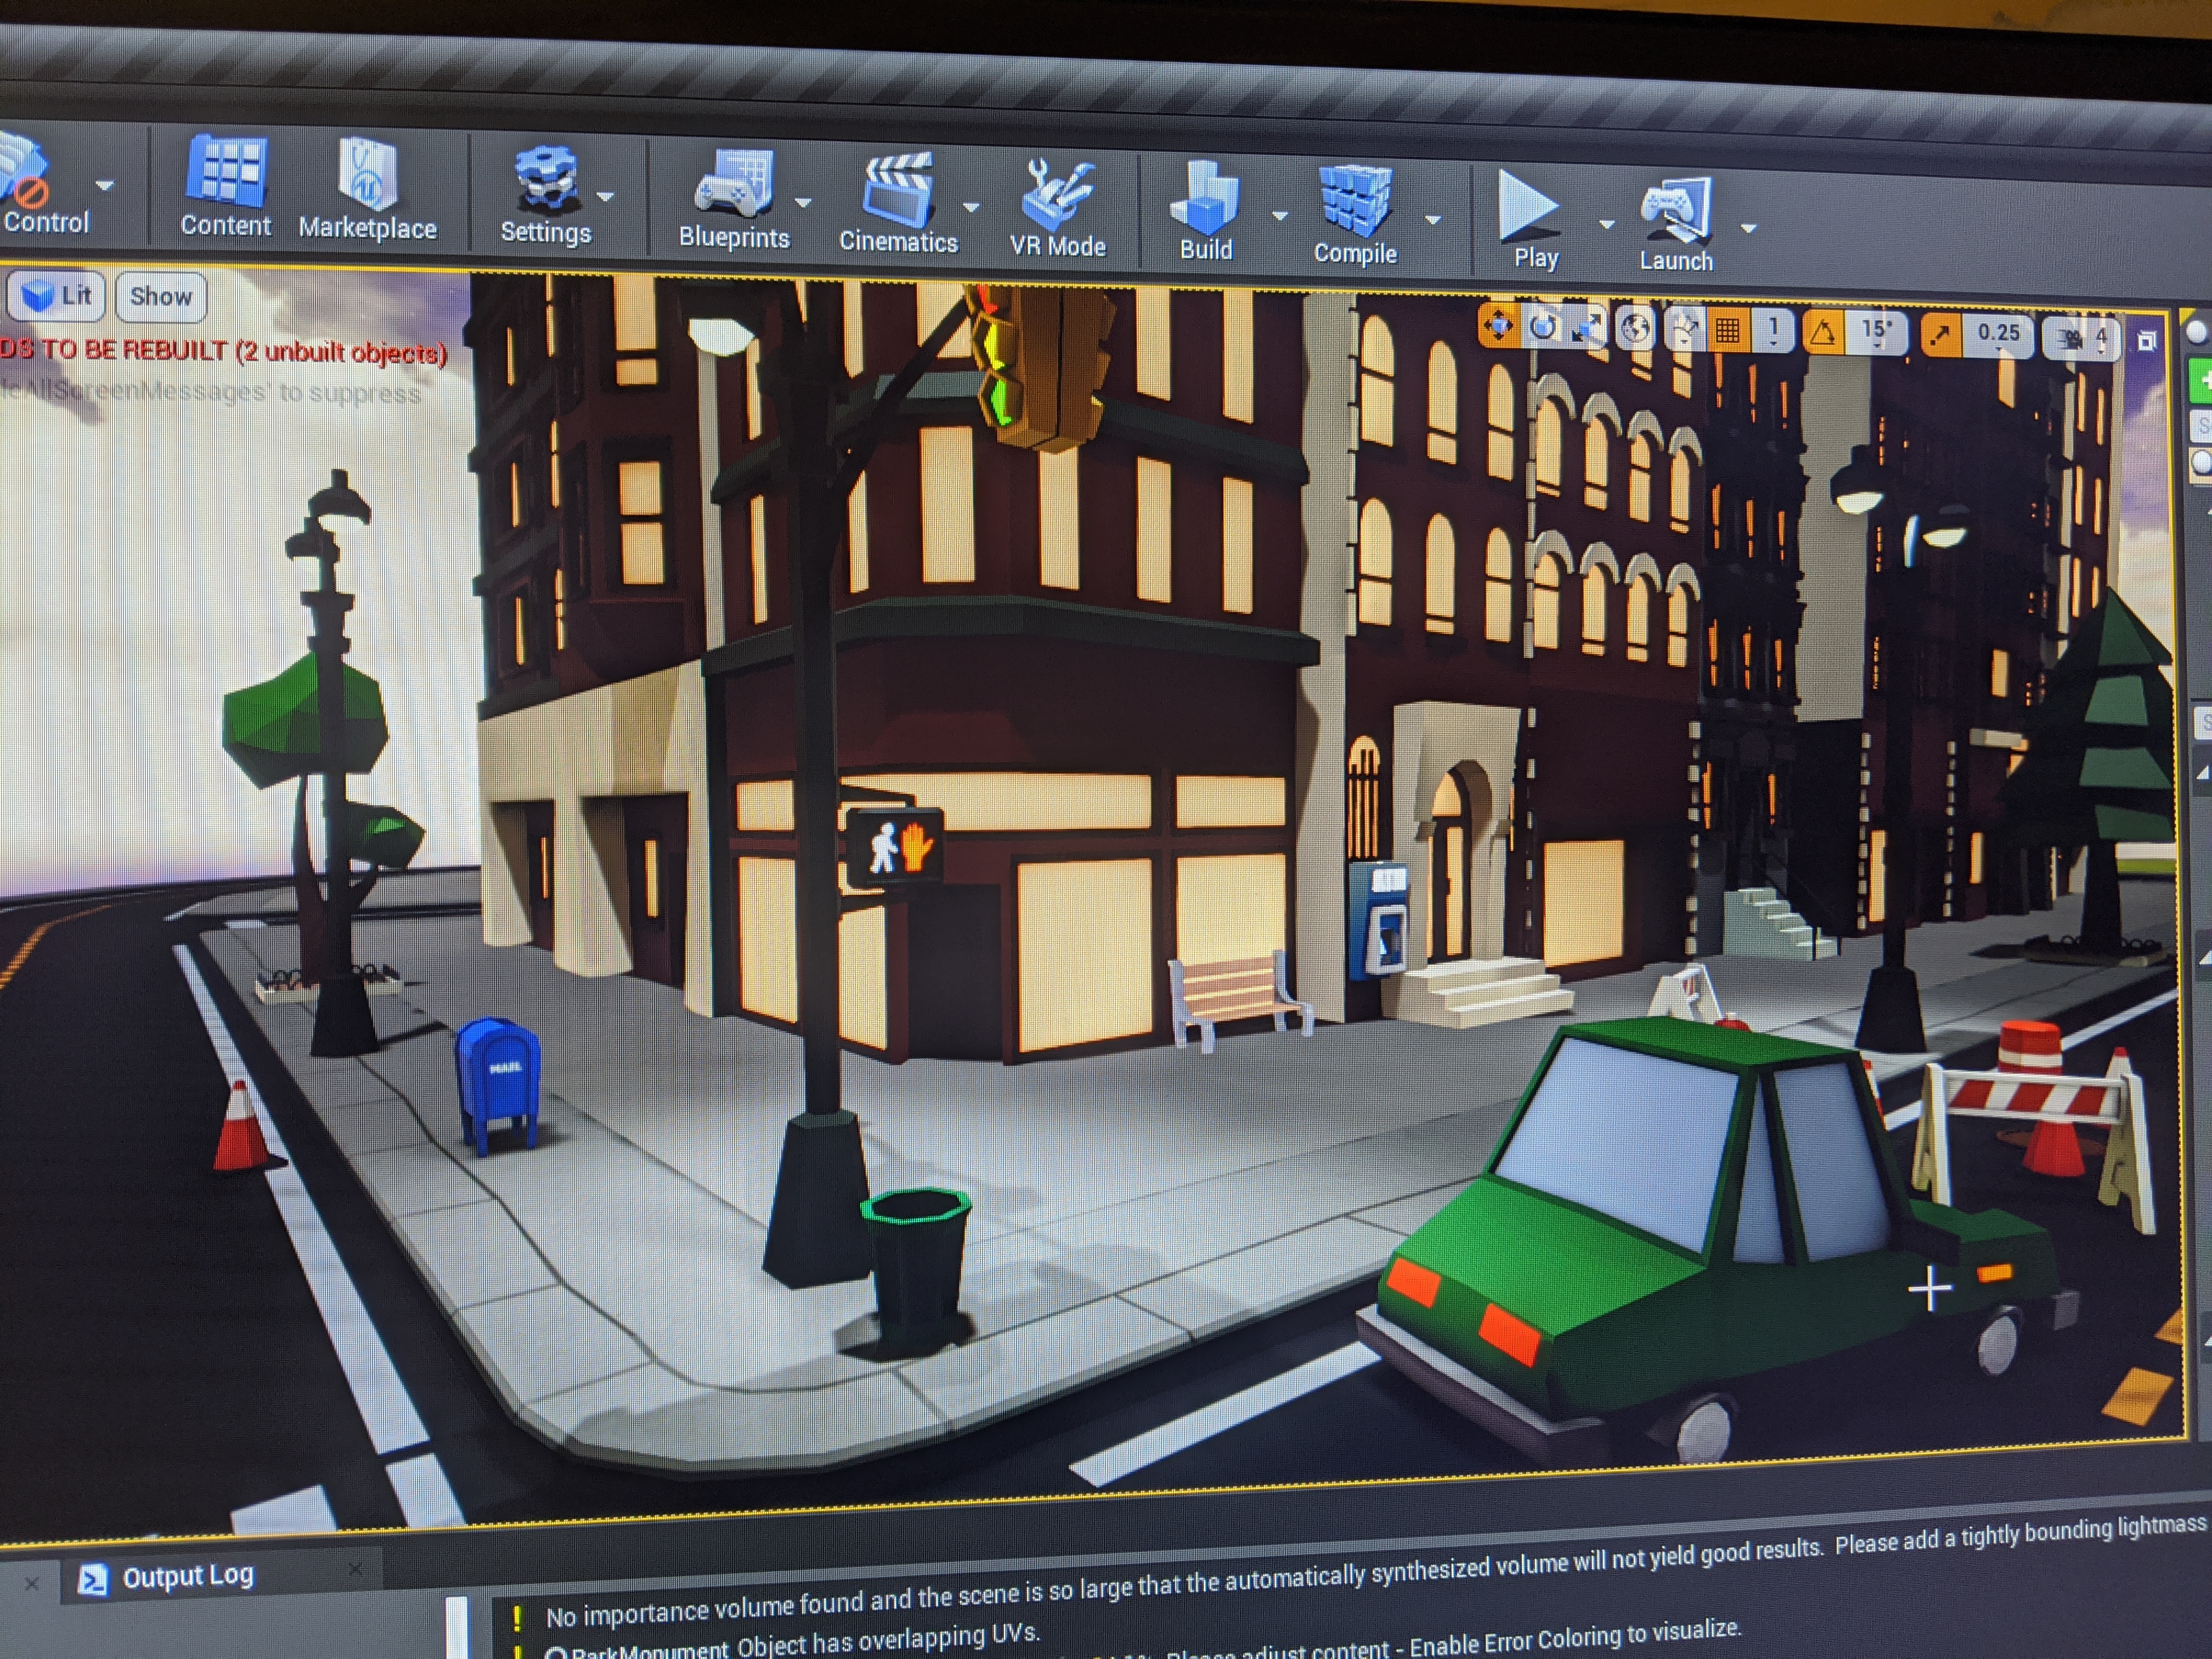Select the Rotate gizmo tool

tap(1543, 327)
